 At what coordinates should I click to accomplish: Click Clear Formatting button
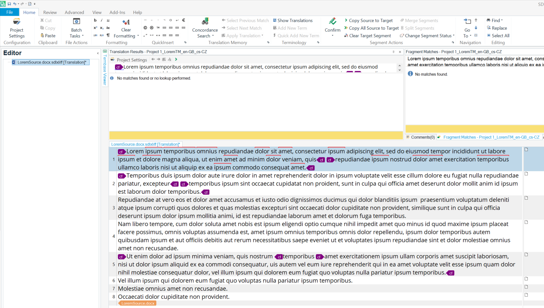pyautogui.click(x=126, y=28)
